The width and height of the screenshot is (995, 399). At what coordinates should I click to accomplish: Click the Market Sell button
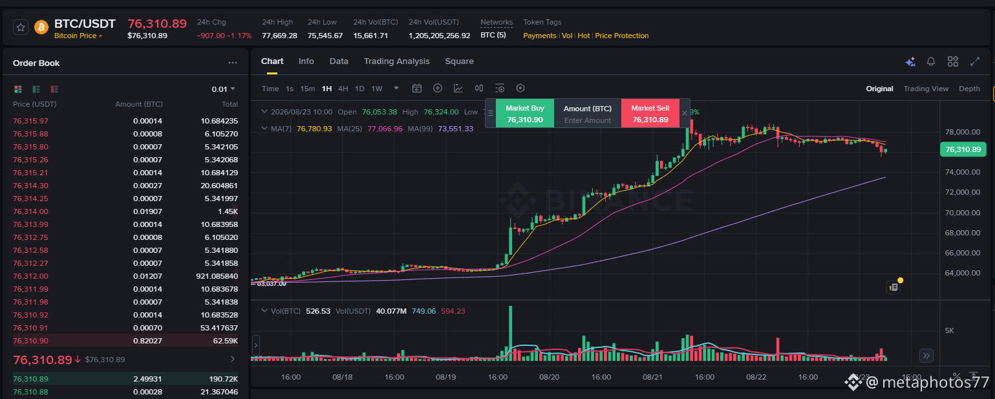650,113
